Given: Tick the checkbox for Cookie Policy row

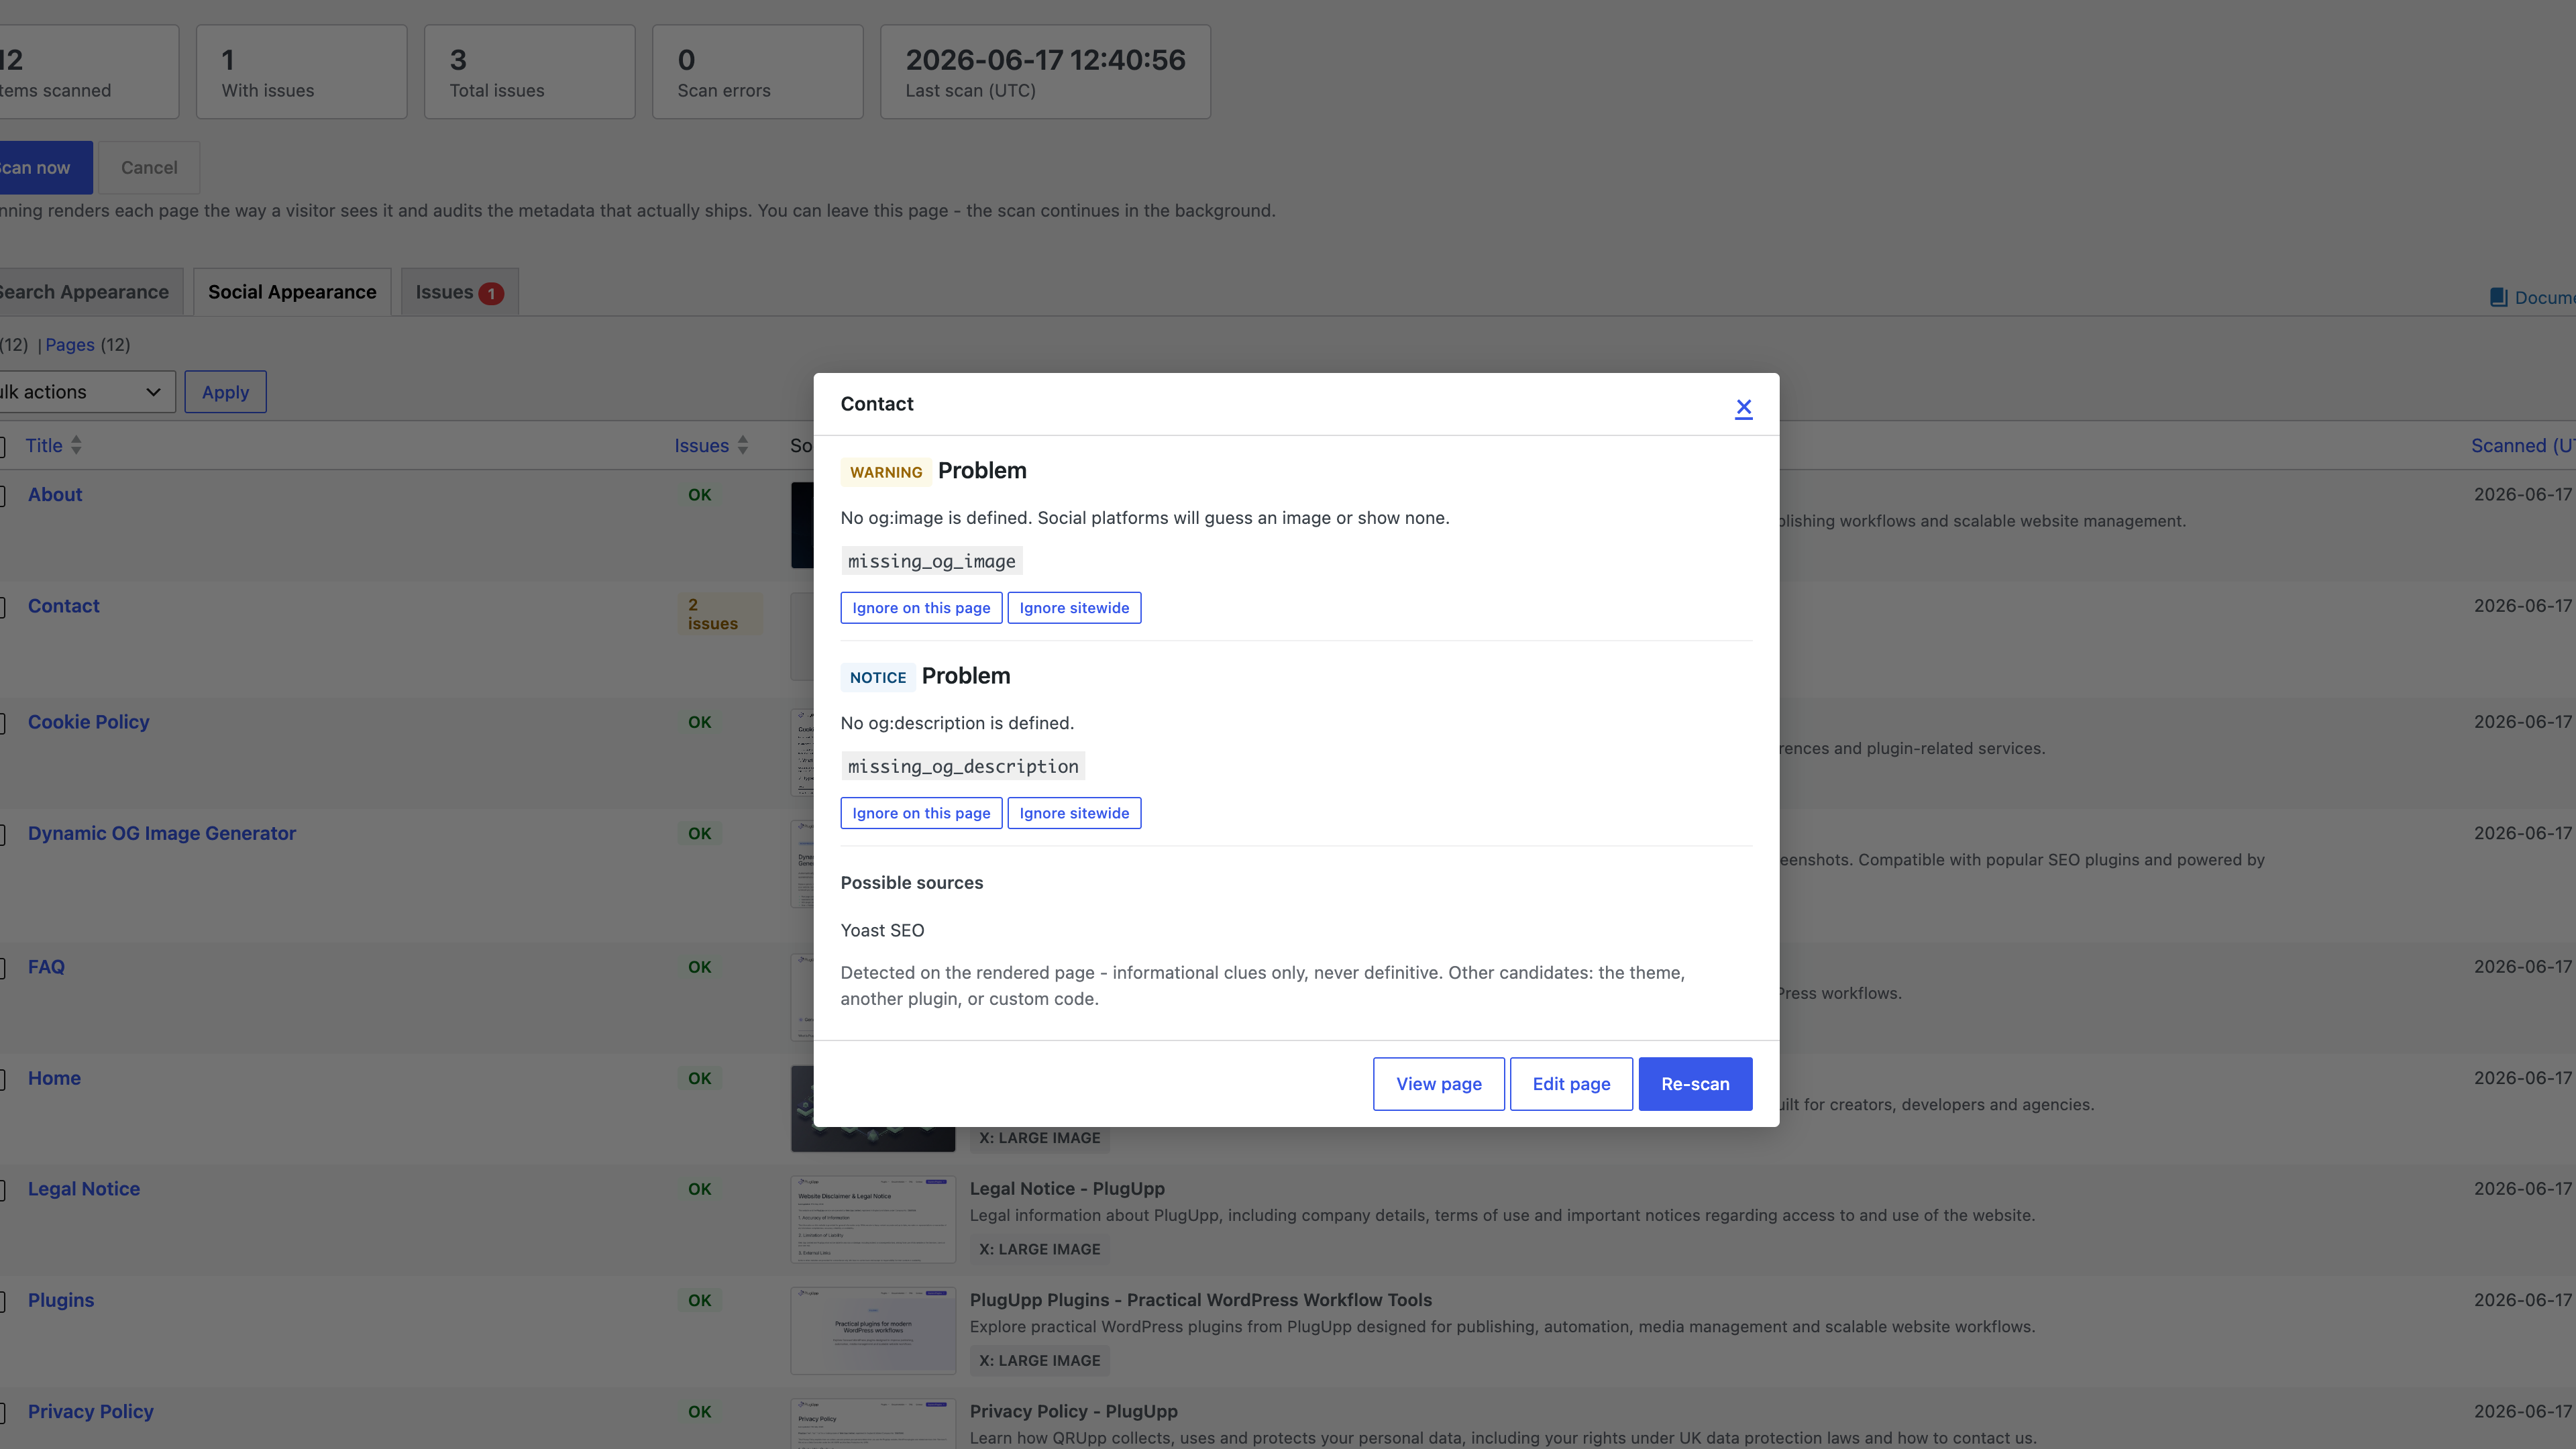Looking at the screenshot, I should coord(1,723).
